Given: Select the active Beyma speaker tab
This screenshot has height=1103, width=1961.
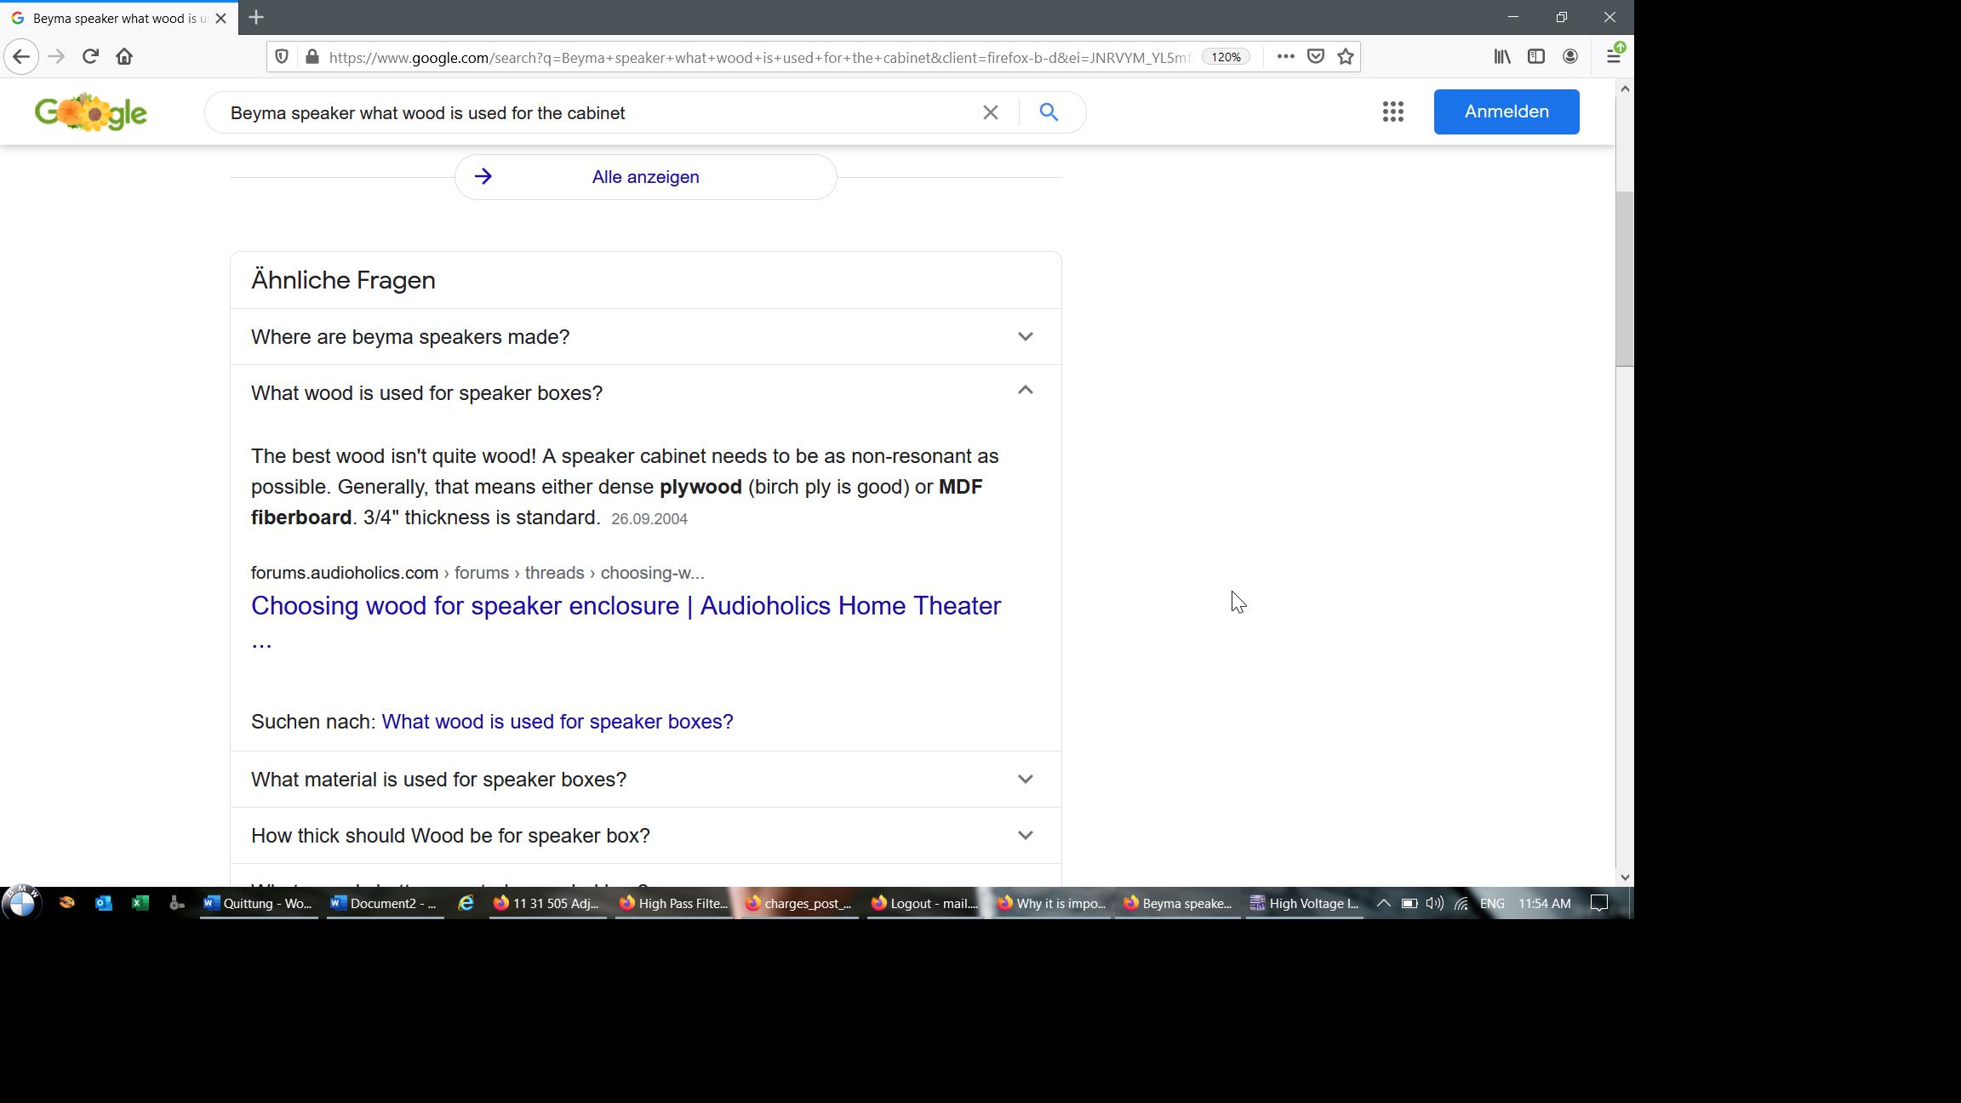Looking at the screenshot, I should [119, 18].
